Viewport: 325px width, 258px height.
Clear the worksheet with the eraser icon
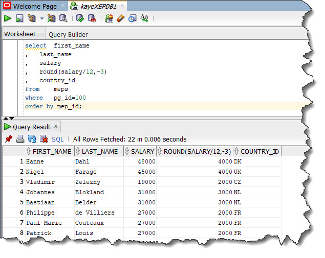120,18
